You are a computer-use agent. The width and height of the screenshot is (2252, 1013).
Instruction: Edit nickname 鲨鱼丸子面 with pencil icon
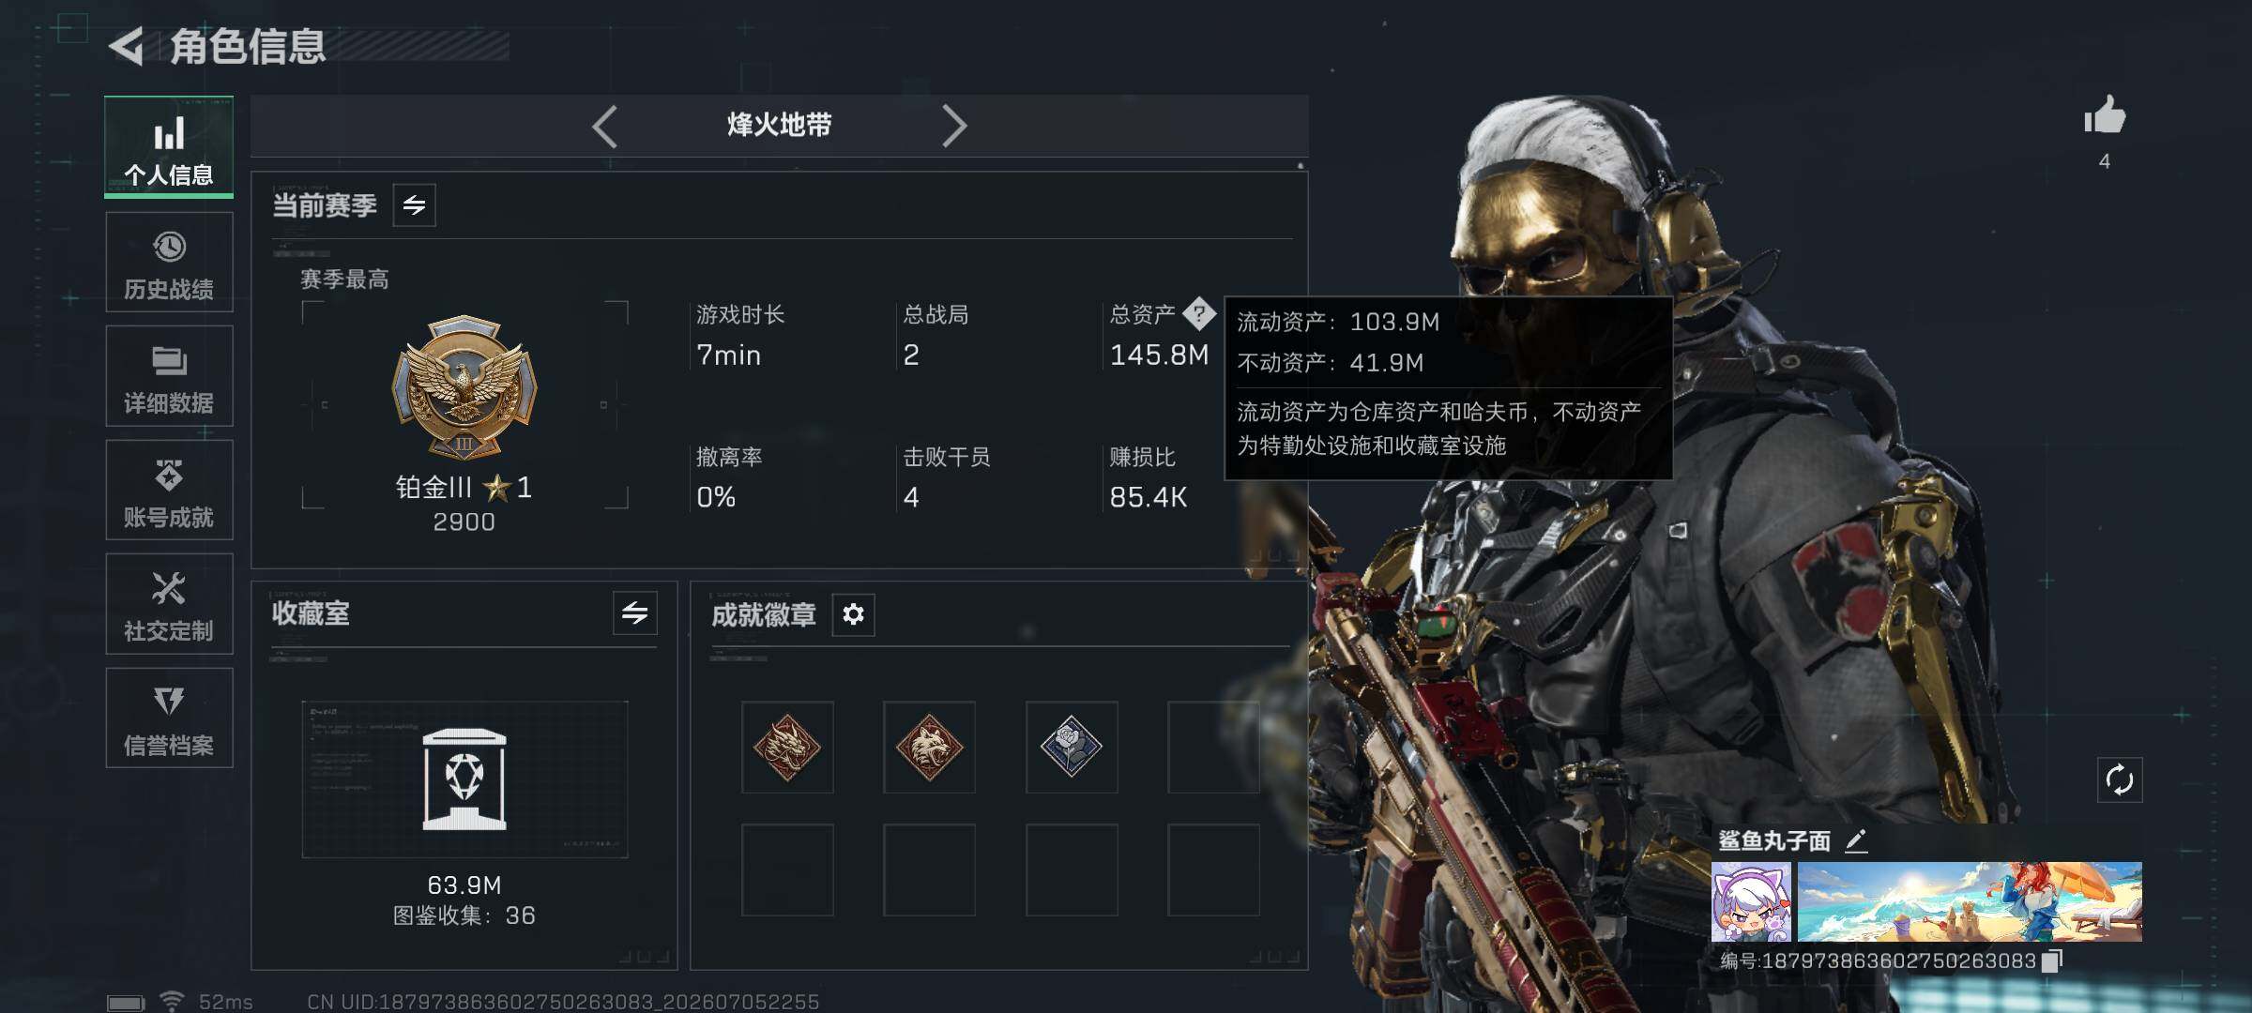(x=1856, y=840)
